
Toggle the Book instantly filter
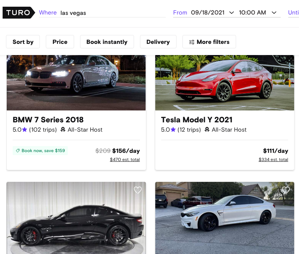click(107, 42)
